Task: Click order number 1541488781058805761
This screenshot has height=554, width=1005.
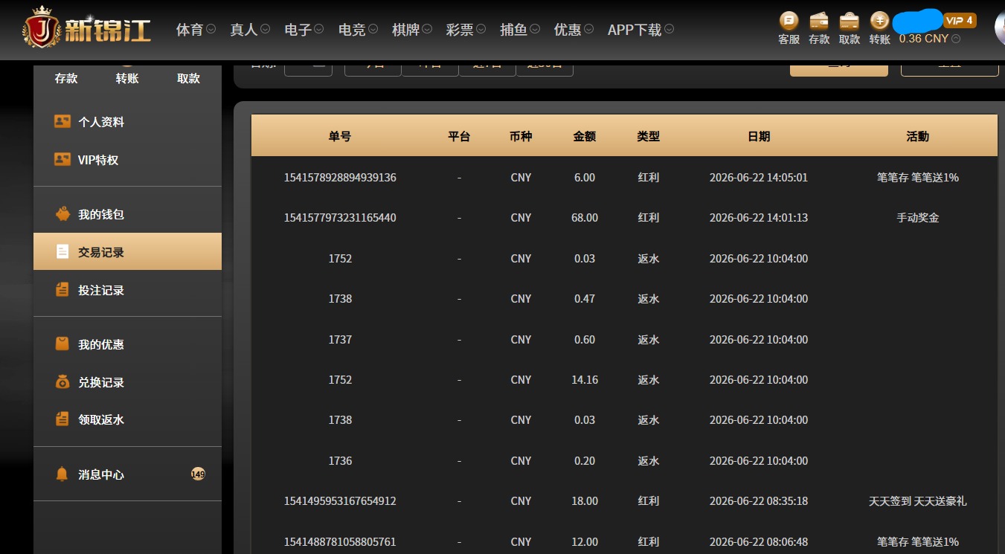Action: (x=340, y=541)
